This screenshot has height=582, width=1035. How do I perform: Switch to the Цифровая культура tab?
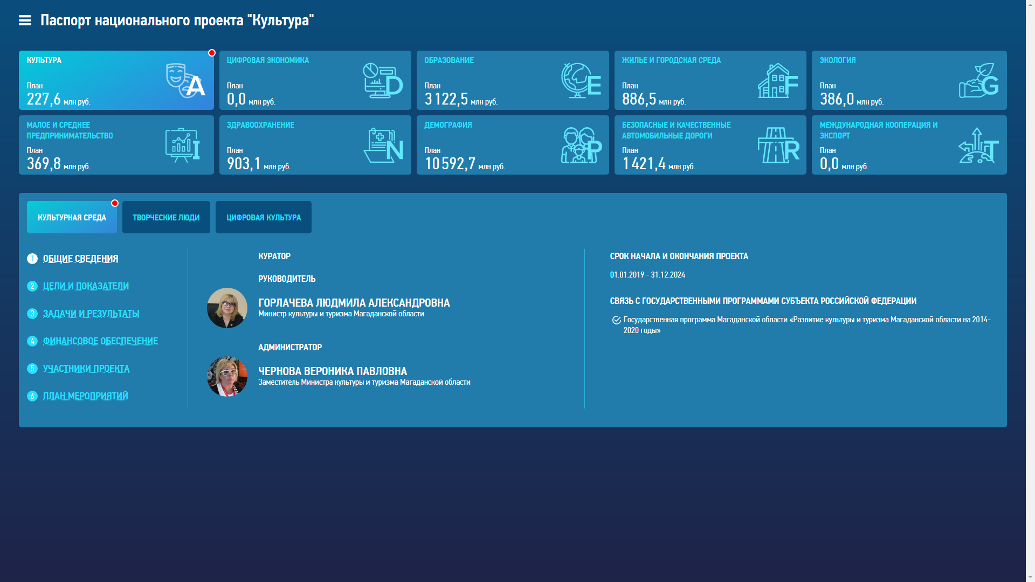click(264, 218)
